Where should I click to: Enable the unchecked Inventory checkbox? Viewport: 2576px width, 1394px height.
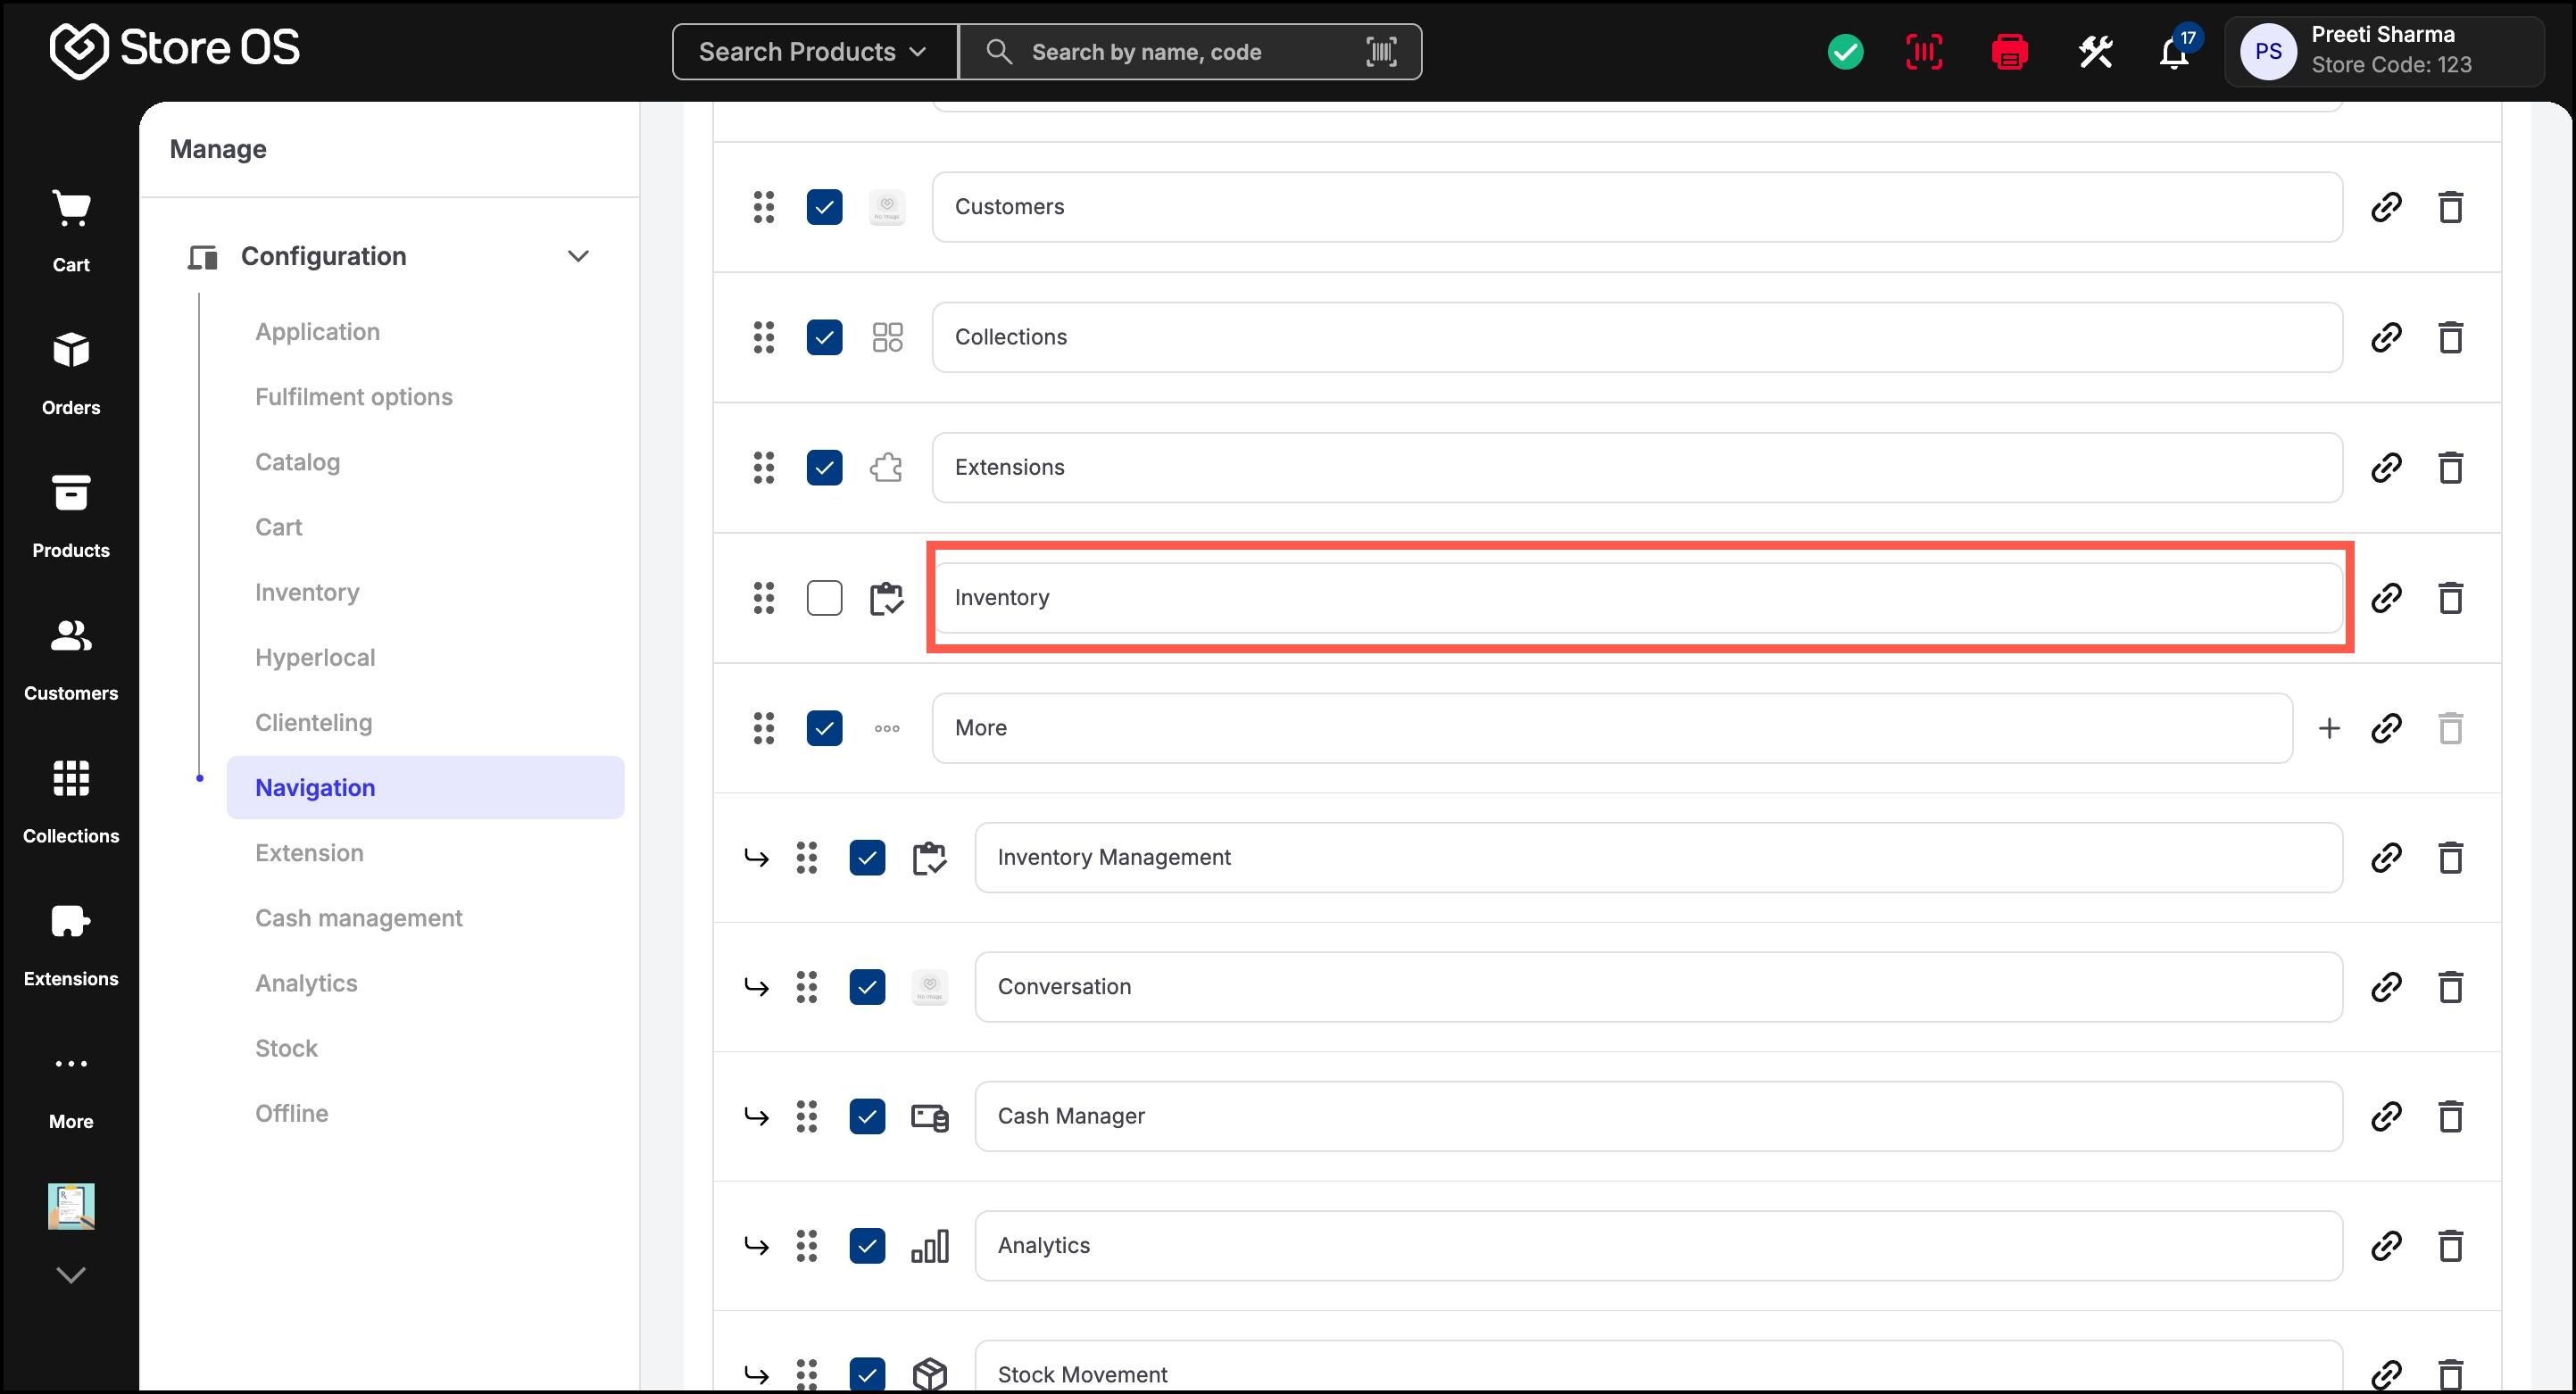[x=824, y=598]
